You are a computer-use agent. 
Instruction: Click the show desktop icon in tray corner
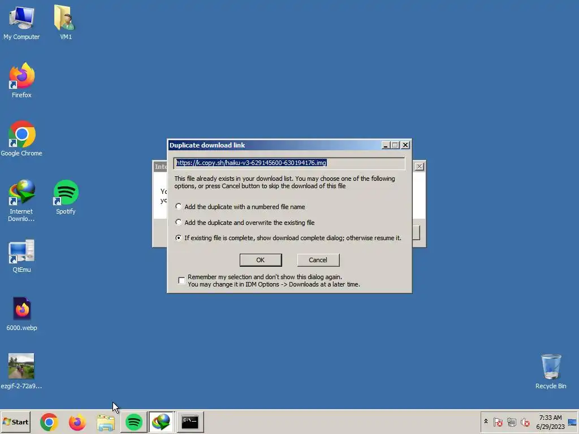coord(573,422)
